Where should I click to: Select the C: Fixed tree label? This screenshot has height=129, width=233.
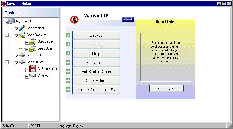click(x=43, y=76)
